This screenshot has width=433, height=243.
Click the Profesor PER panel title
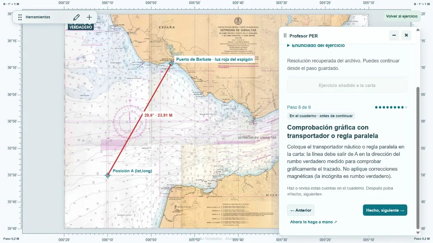[304, 36]
